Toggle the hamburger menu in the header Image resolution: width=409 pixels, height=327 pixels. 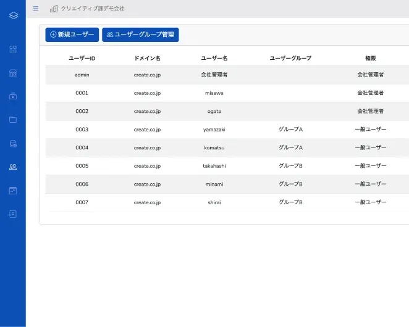pos(35,9)
